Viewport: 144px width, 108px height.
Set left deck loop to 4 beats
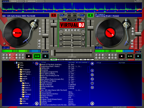coord(7,58)
